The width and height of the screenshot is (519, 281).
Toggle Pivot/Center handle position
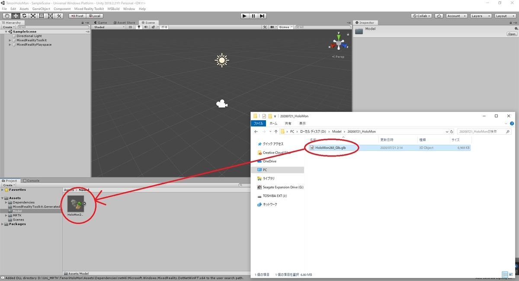[77, 16]
